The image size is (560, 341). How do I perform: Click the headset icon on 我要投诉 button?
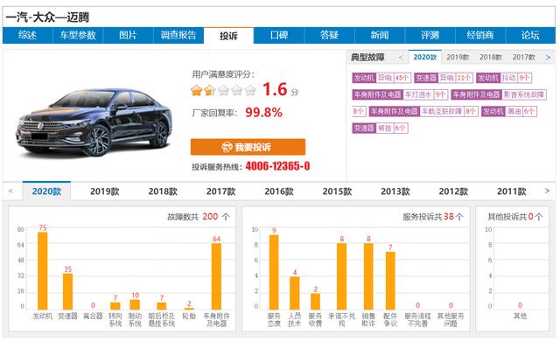coord(227,147)
